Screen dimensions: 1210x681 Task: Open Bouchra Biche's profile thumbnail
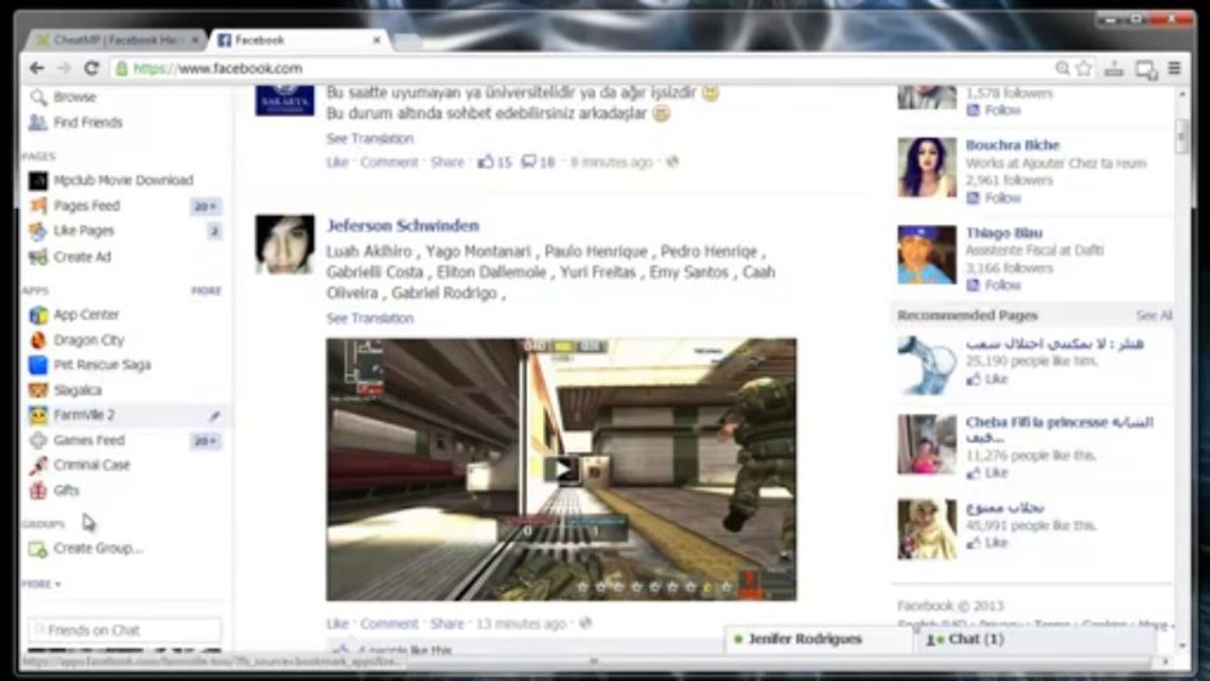(926, 166)
